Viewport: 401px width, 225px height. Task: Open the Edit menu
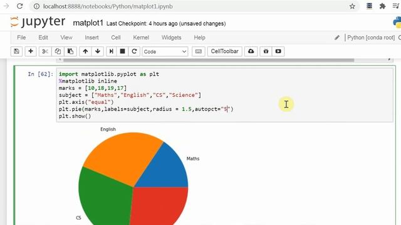click(43, 37)
